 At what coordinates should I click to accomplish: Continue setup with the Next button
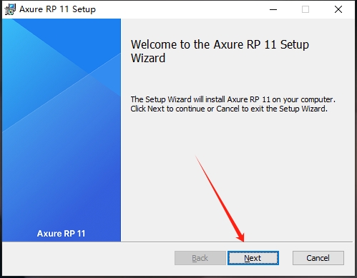click(253, 258)
